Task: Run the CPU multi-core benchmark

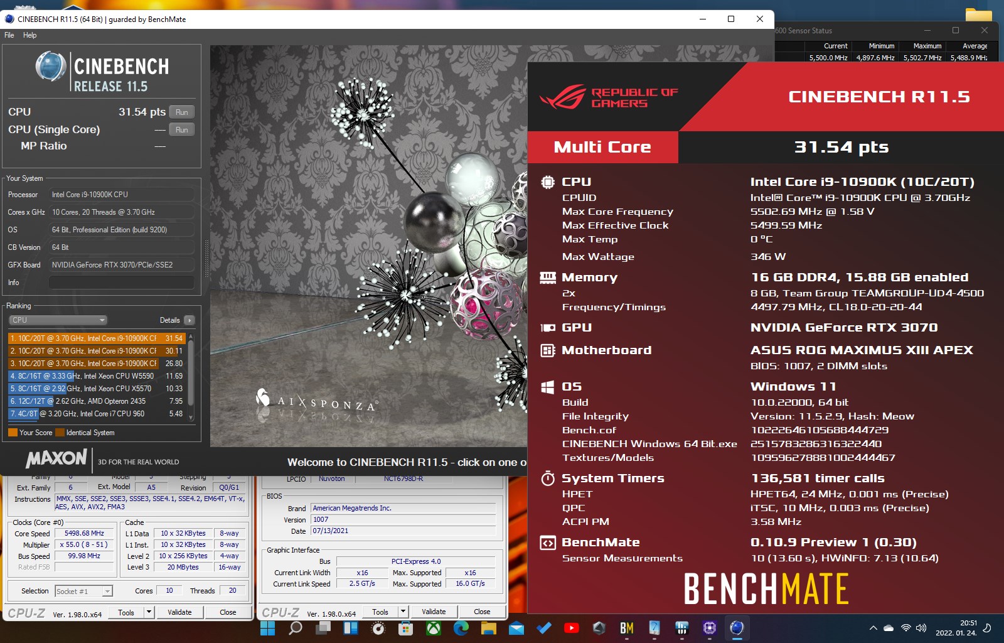Action: coord(182,112)
